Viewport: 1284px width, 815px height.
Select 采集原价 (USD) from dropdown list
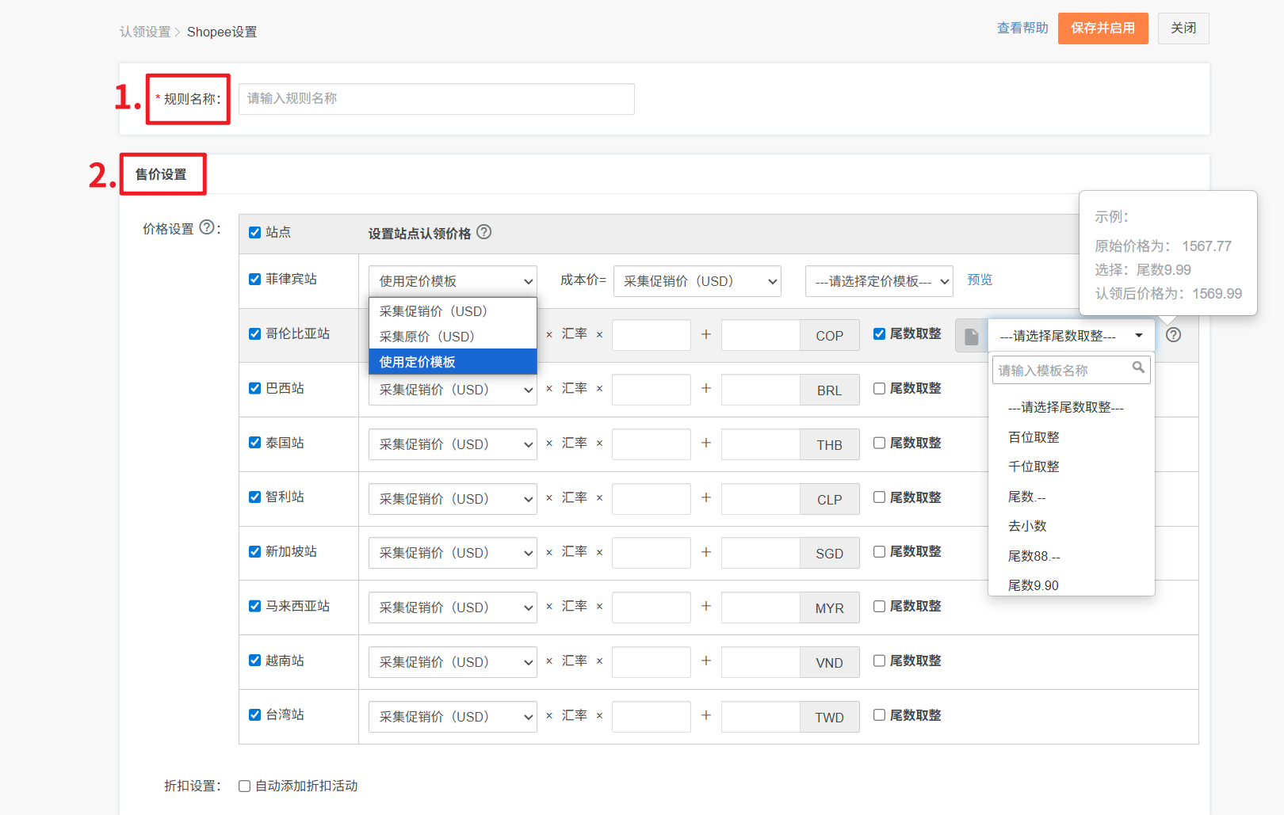tap(426, 337)
